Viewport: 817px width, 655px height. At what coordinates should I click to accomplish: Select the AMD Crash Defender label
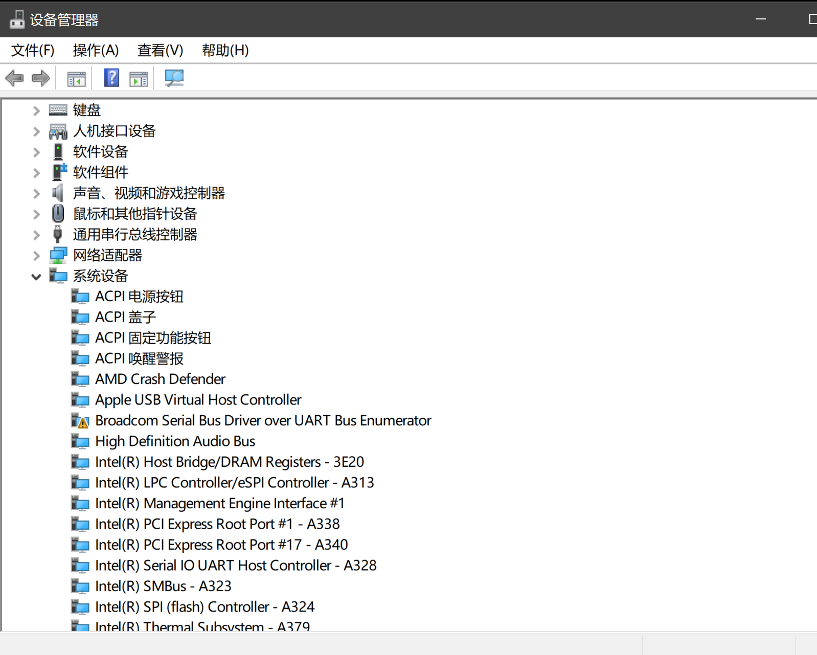point(160,379)
